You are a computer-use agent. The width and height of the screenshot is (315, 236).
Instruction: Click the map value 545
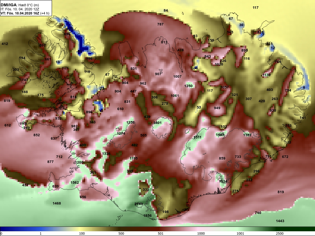(x=230, y=32)
